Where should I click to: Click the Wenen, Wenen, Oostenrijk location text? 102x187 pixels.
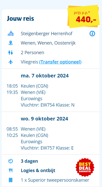(x=48, y=43)
